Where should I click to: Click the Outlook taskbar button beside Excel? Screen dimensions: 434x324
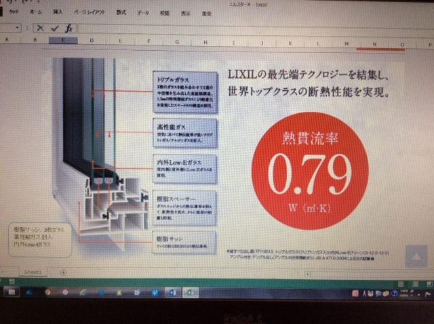coord(173,292)
